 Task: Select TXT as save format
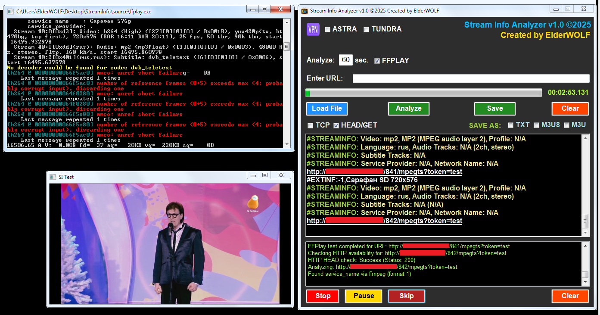coord(511,125)
